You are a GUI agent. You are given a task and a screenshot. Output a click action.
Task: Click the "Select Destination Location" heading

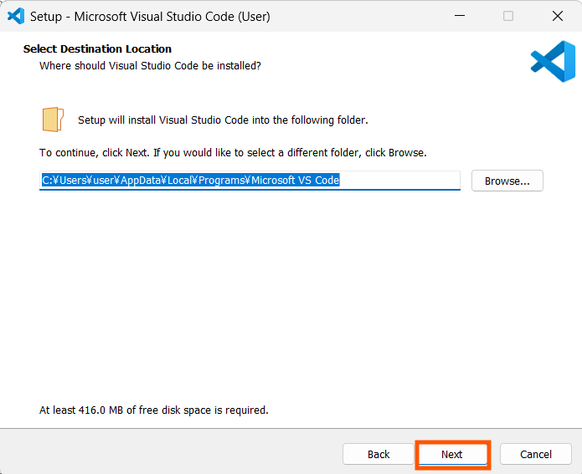[x=97, y=49]
